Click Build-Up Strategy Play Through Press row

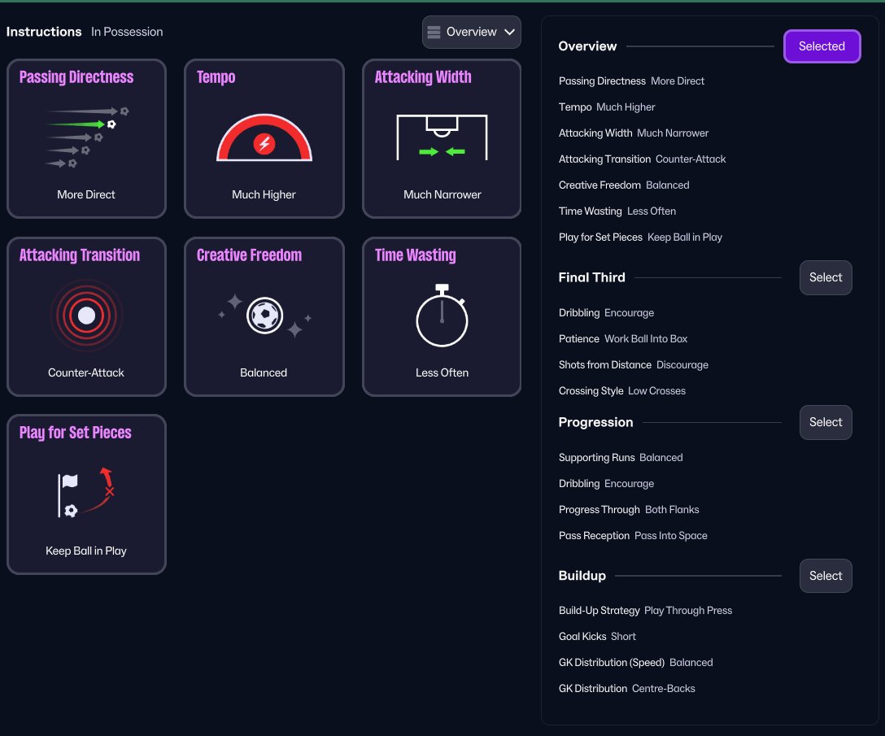click(x=645, y=611)
